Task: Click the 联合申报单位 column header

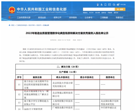Action: [87, 77]
